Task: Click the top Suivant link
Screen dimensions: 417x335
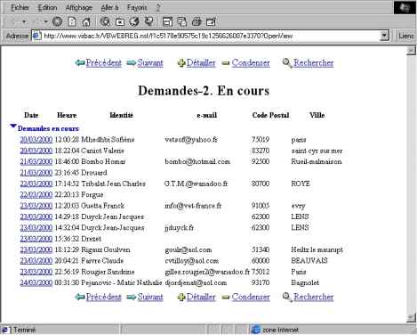Action: click(150, 63)
